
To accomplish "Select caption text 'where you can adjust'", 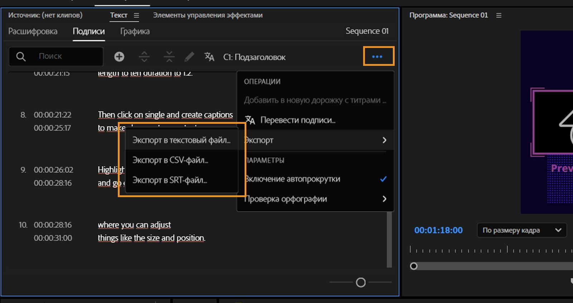I will tap(134, 225).
